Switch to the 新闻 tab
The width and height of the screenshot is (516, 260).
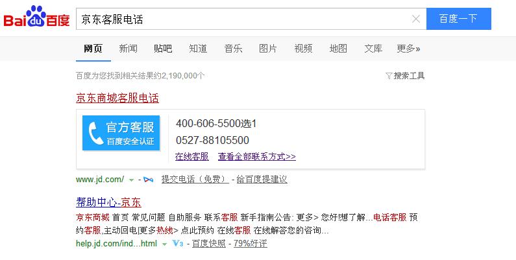[x=128, y=49]
